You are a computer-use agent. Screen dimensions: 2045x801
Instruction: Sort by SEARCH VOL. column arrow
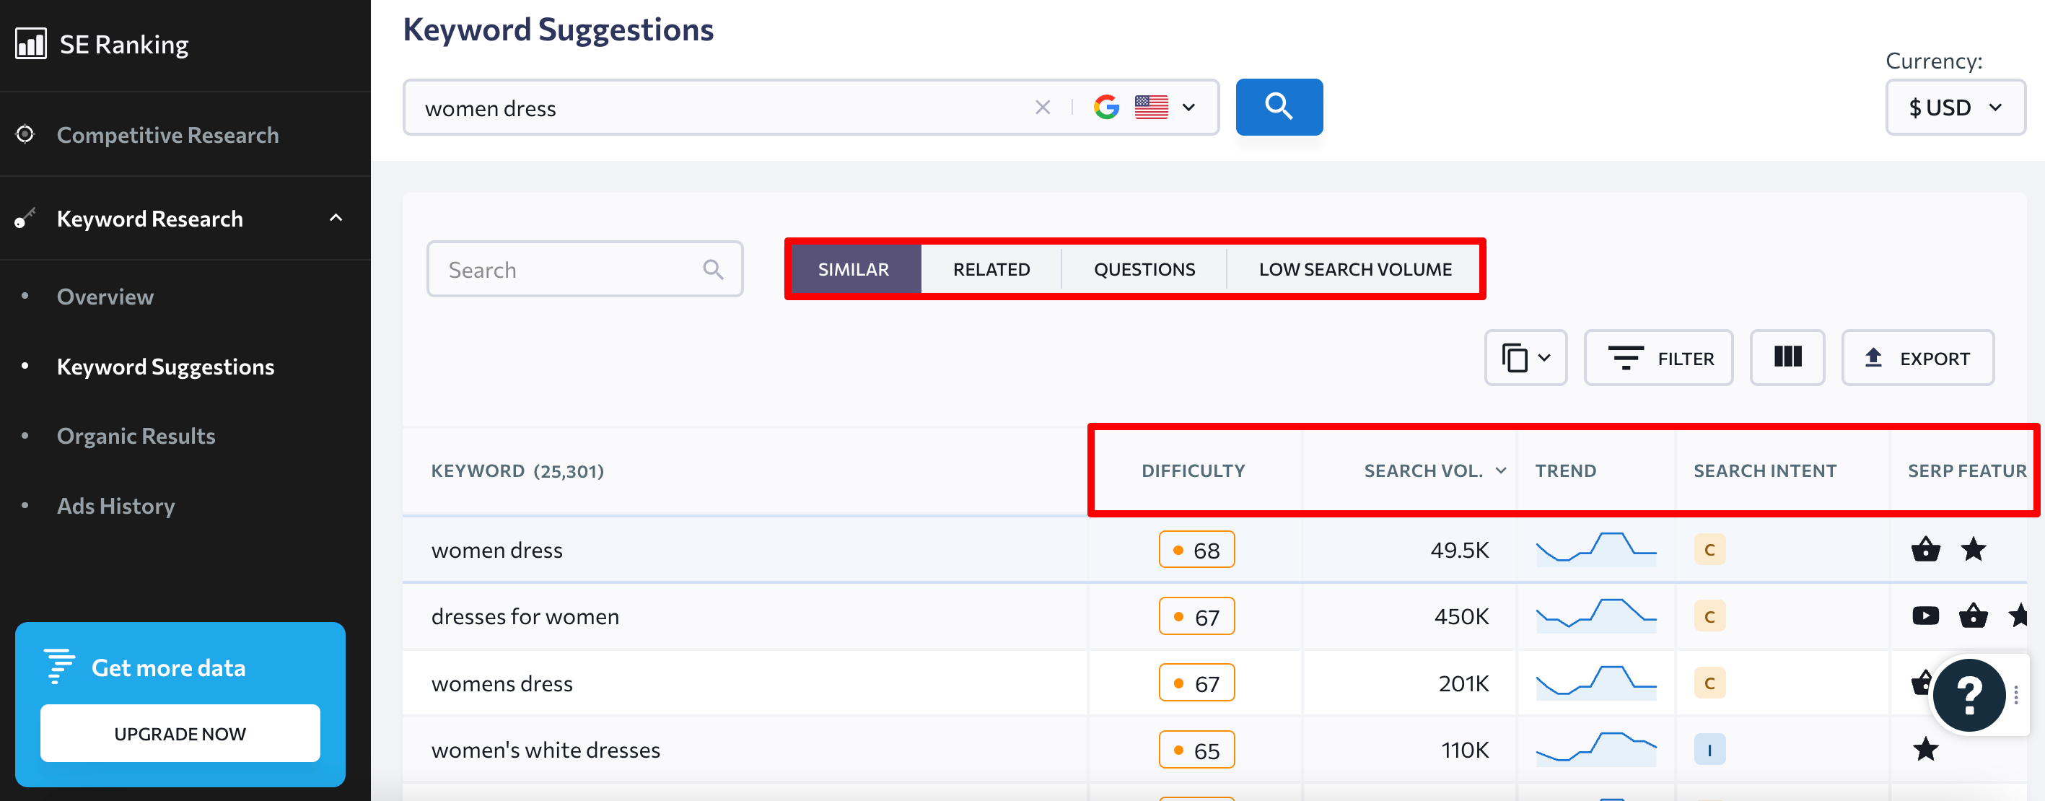[1499, 470]
